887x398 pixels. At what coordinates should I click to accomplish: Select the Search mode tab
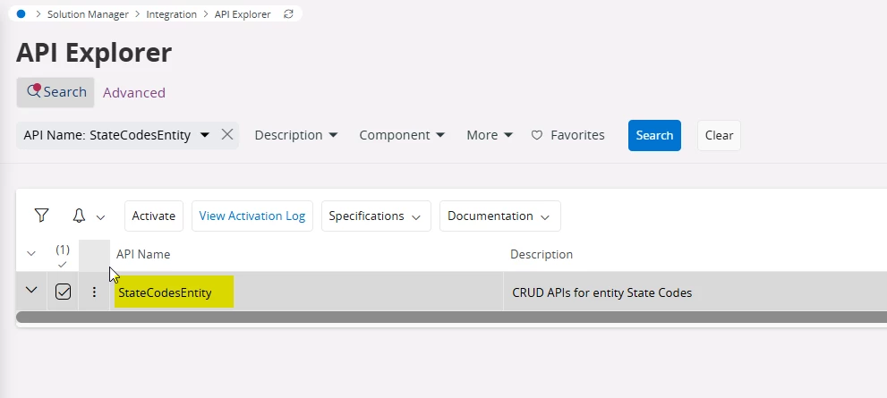pos(55,92)
